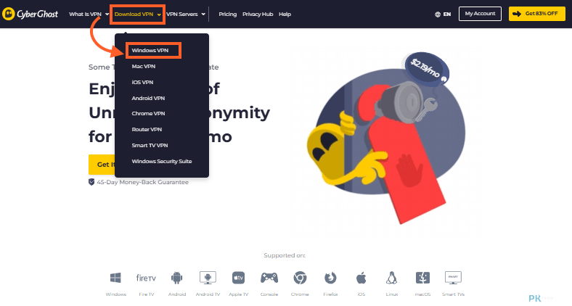Select Router VPN from the menu

click(147, 129)
